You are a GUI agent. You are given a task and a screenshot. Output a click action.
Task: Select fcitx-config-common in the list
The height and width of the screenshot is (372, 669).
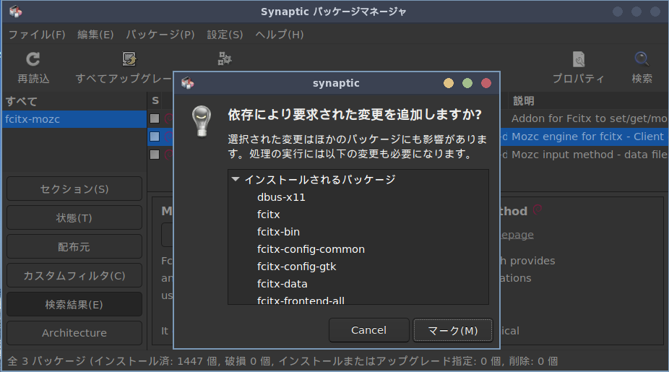tap(311, 249)
